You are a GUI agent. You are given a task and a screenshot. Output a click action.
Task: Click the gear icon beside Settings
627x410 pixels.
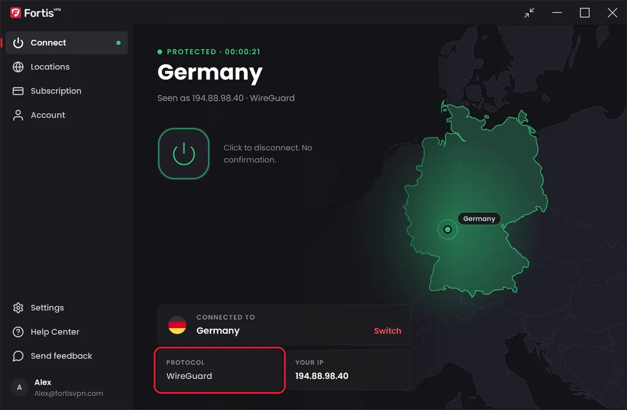[x=18, y=307]
